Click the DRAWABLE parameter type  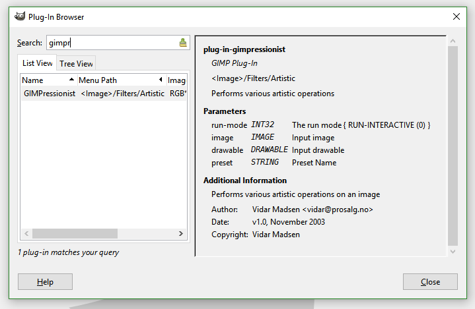(270, 150)
